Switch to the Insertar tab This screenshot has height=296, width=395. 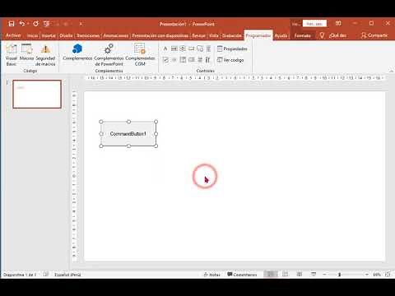coord(49,35)
